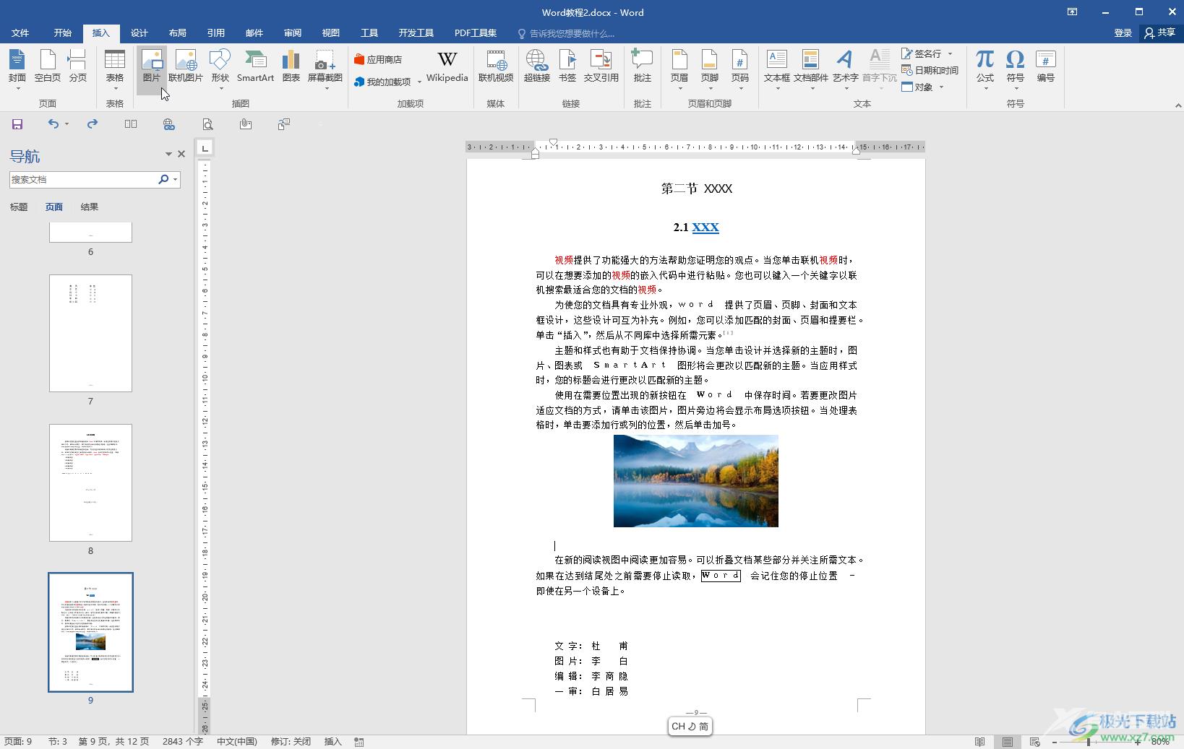Redo the last action
1184x749 pixels.
point(93,124)
